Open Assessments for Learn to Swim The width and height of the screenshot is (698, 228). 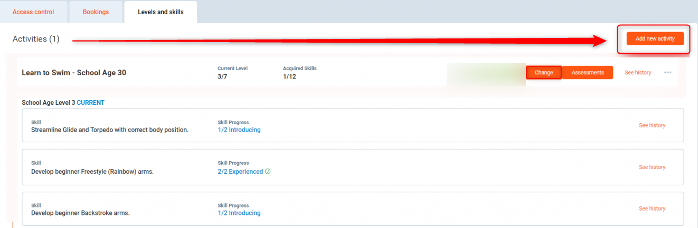(x=587, y=73)
